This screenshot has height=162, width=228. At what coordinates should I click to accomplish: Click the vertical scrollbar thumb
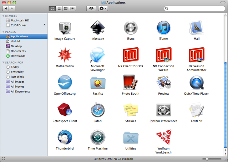coord(226,105)
